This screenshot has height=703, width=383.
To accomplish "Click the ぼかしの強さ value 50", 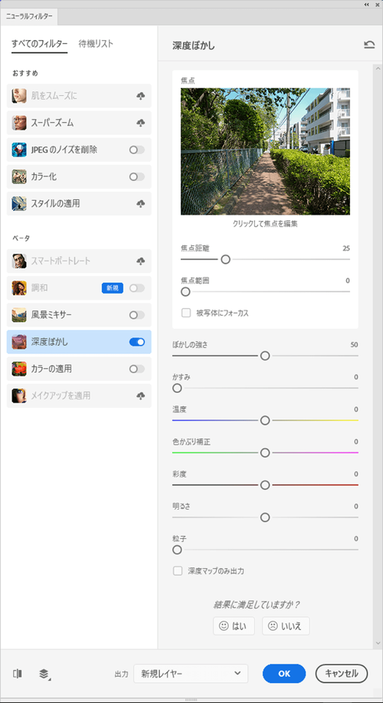I will coord(354,345).
